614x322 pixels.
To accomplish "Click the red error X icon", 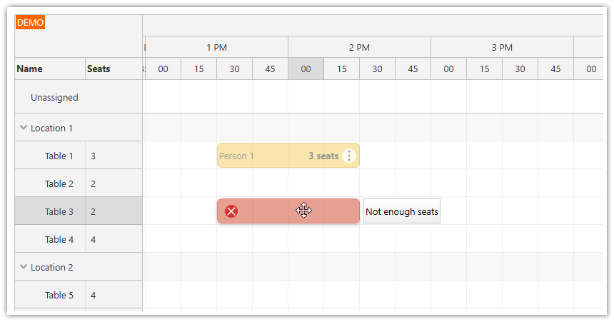I will [x=231, y=211].
